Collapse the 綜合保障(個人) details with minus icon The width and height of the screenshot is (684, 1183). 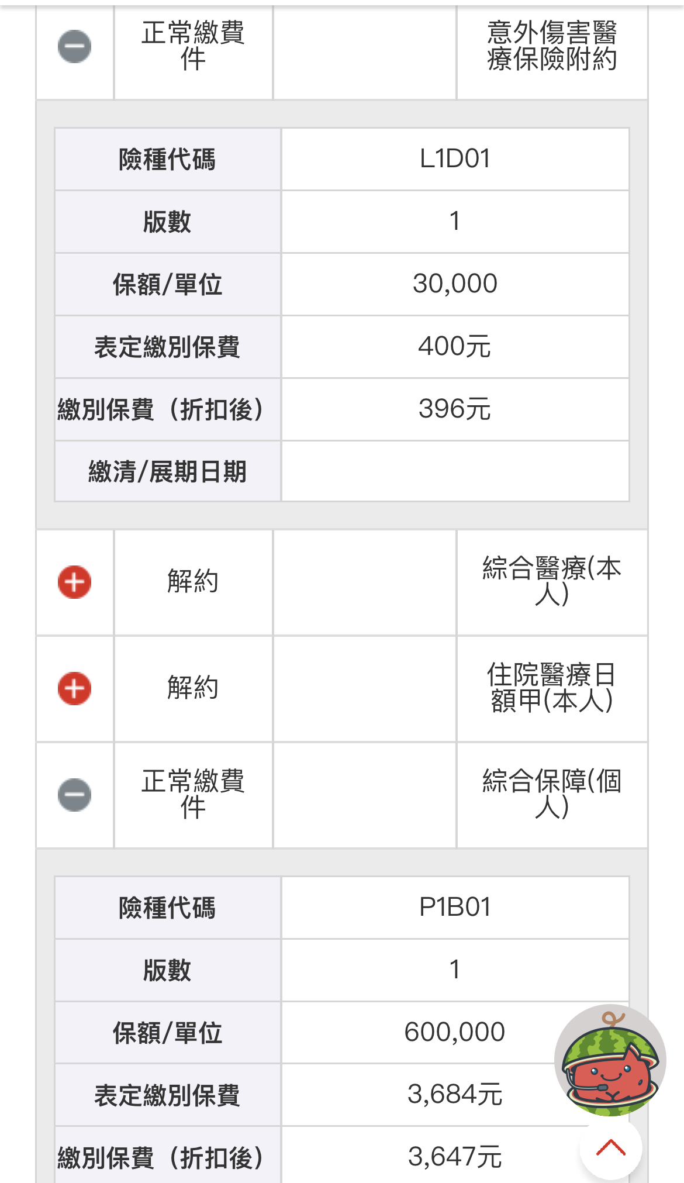(74, 795)
